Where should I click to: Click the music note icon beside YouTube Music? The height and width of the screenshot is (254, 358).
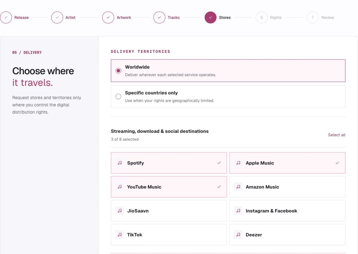[x=120, y=187]
